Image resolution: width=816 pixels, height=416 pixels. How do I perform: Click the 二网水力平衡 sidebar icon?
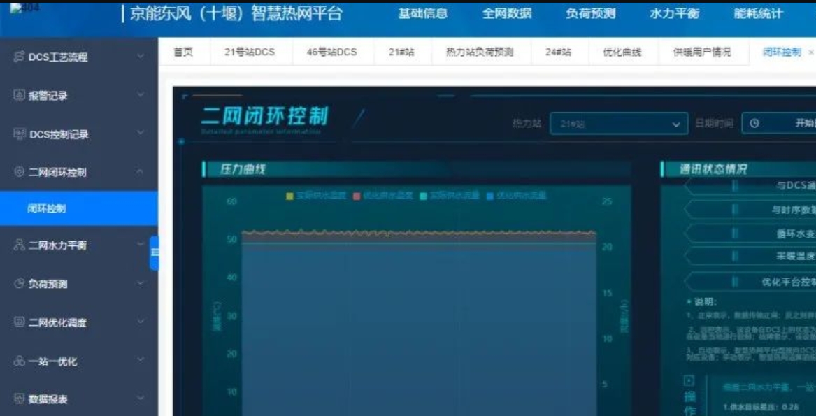click(20, 245)
